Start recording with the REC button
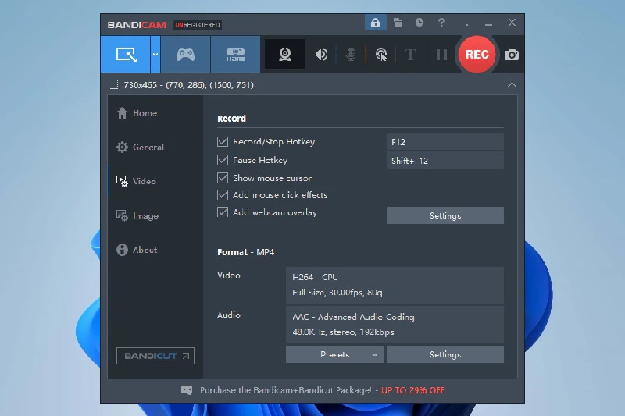This screenshot has height=416, width=625. pos(477,54)
